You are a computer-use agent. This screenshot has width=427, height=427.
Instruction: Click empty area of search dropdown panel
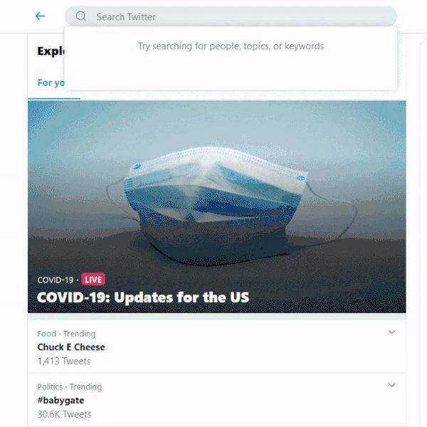[x=231, y=72]
